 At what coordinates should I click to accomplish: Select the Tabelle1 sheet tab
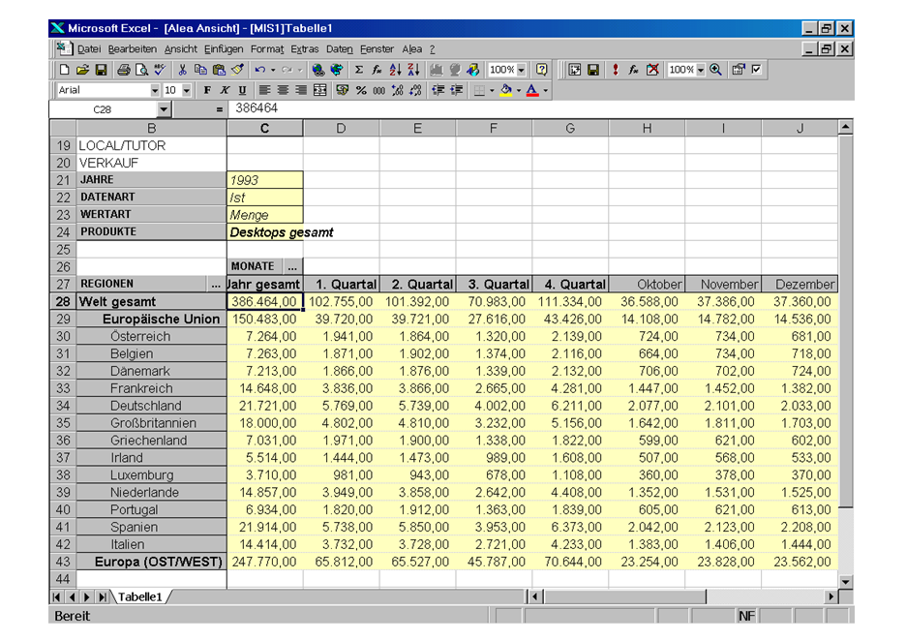tap(140, 596)
